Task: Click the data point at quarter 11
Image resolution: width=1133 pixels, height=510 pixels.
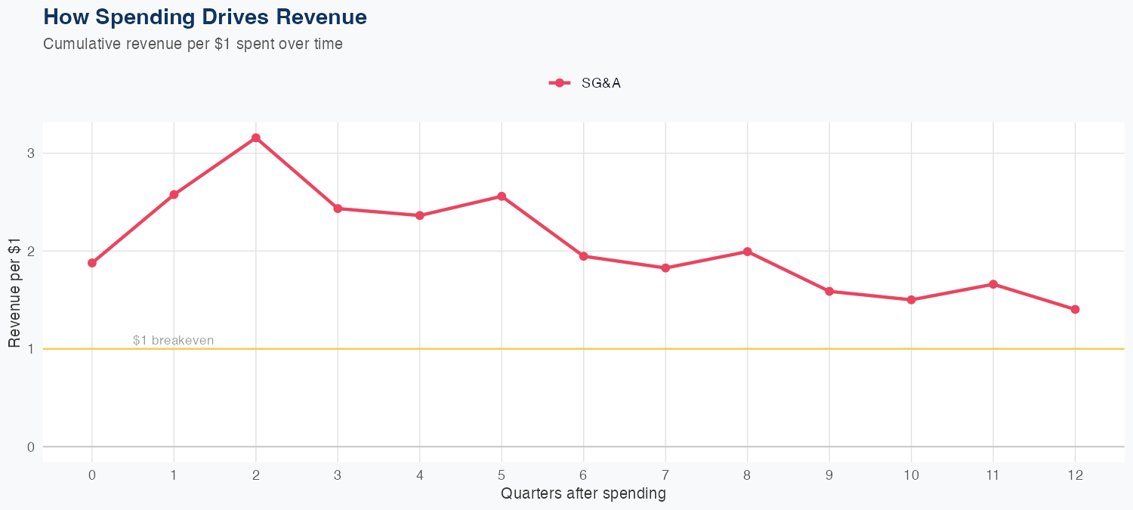Action: click(993, 284)
